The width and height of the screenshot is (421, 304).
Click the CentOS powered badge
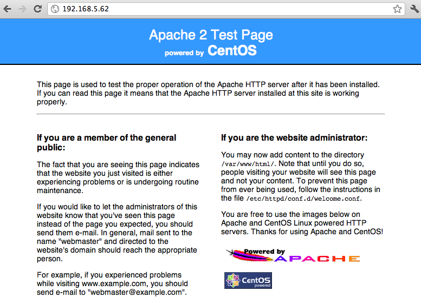point(248,280)
